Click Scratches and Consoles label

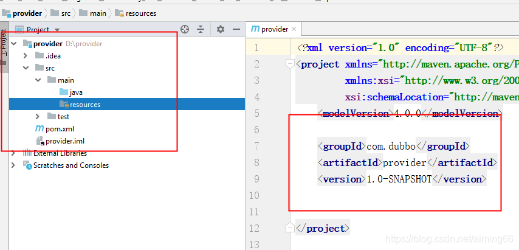(71, 165)
